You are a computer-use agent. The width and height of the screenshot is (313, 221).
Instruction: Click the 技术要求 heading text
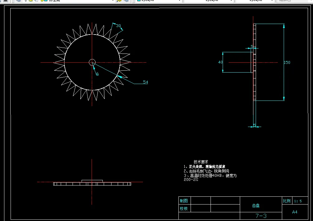pyautogui.click(x=201, y=162)
